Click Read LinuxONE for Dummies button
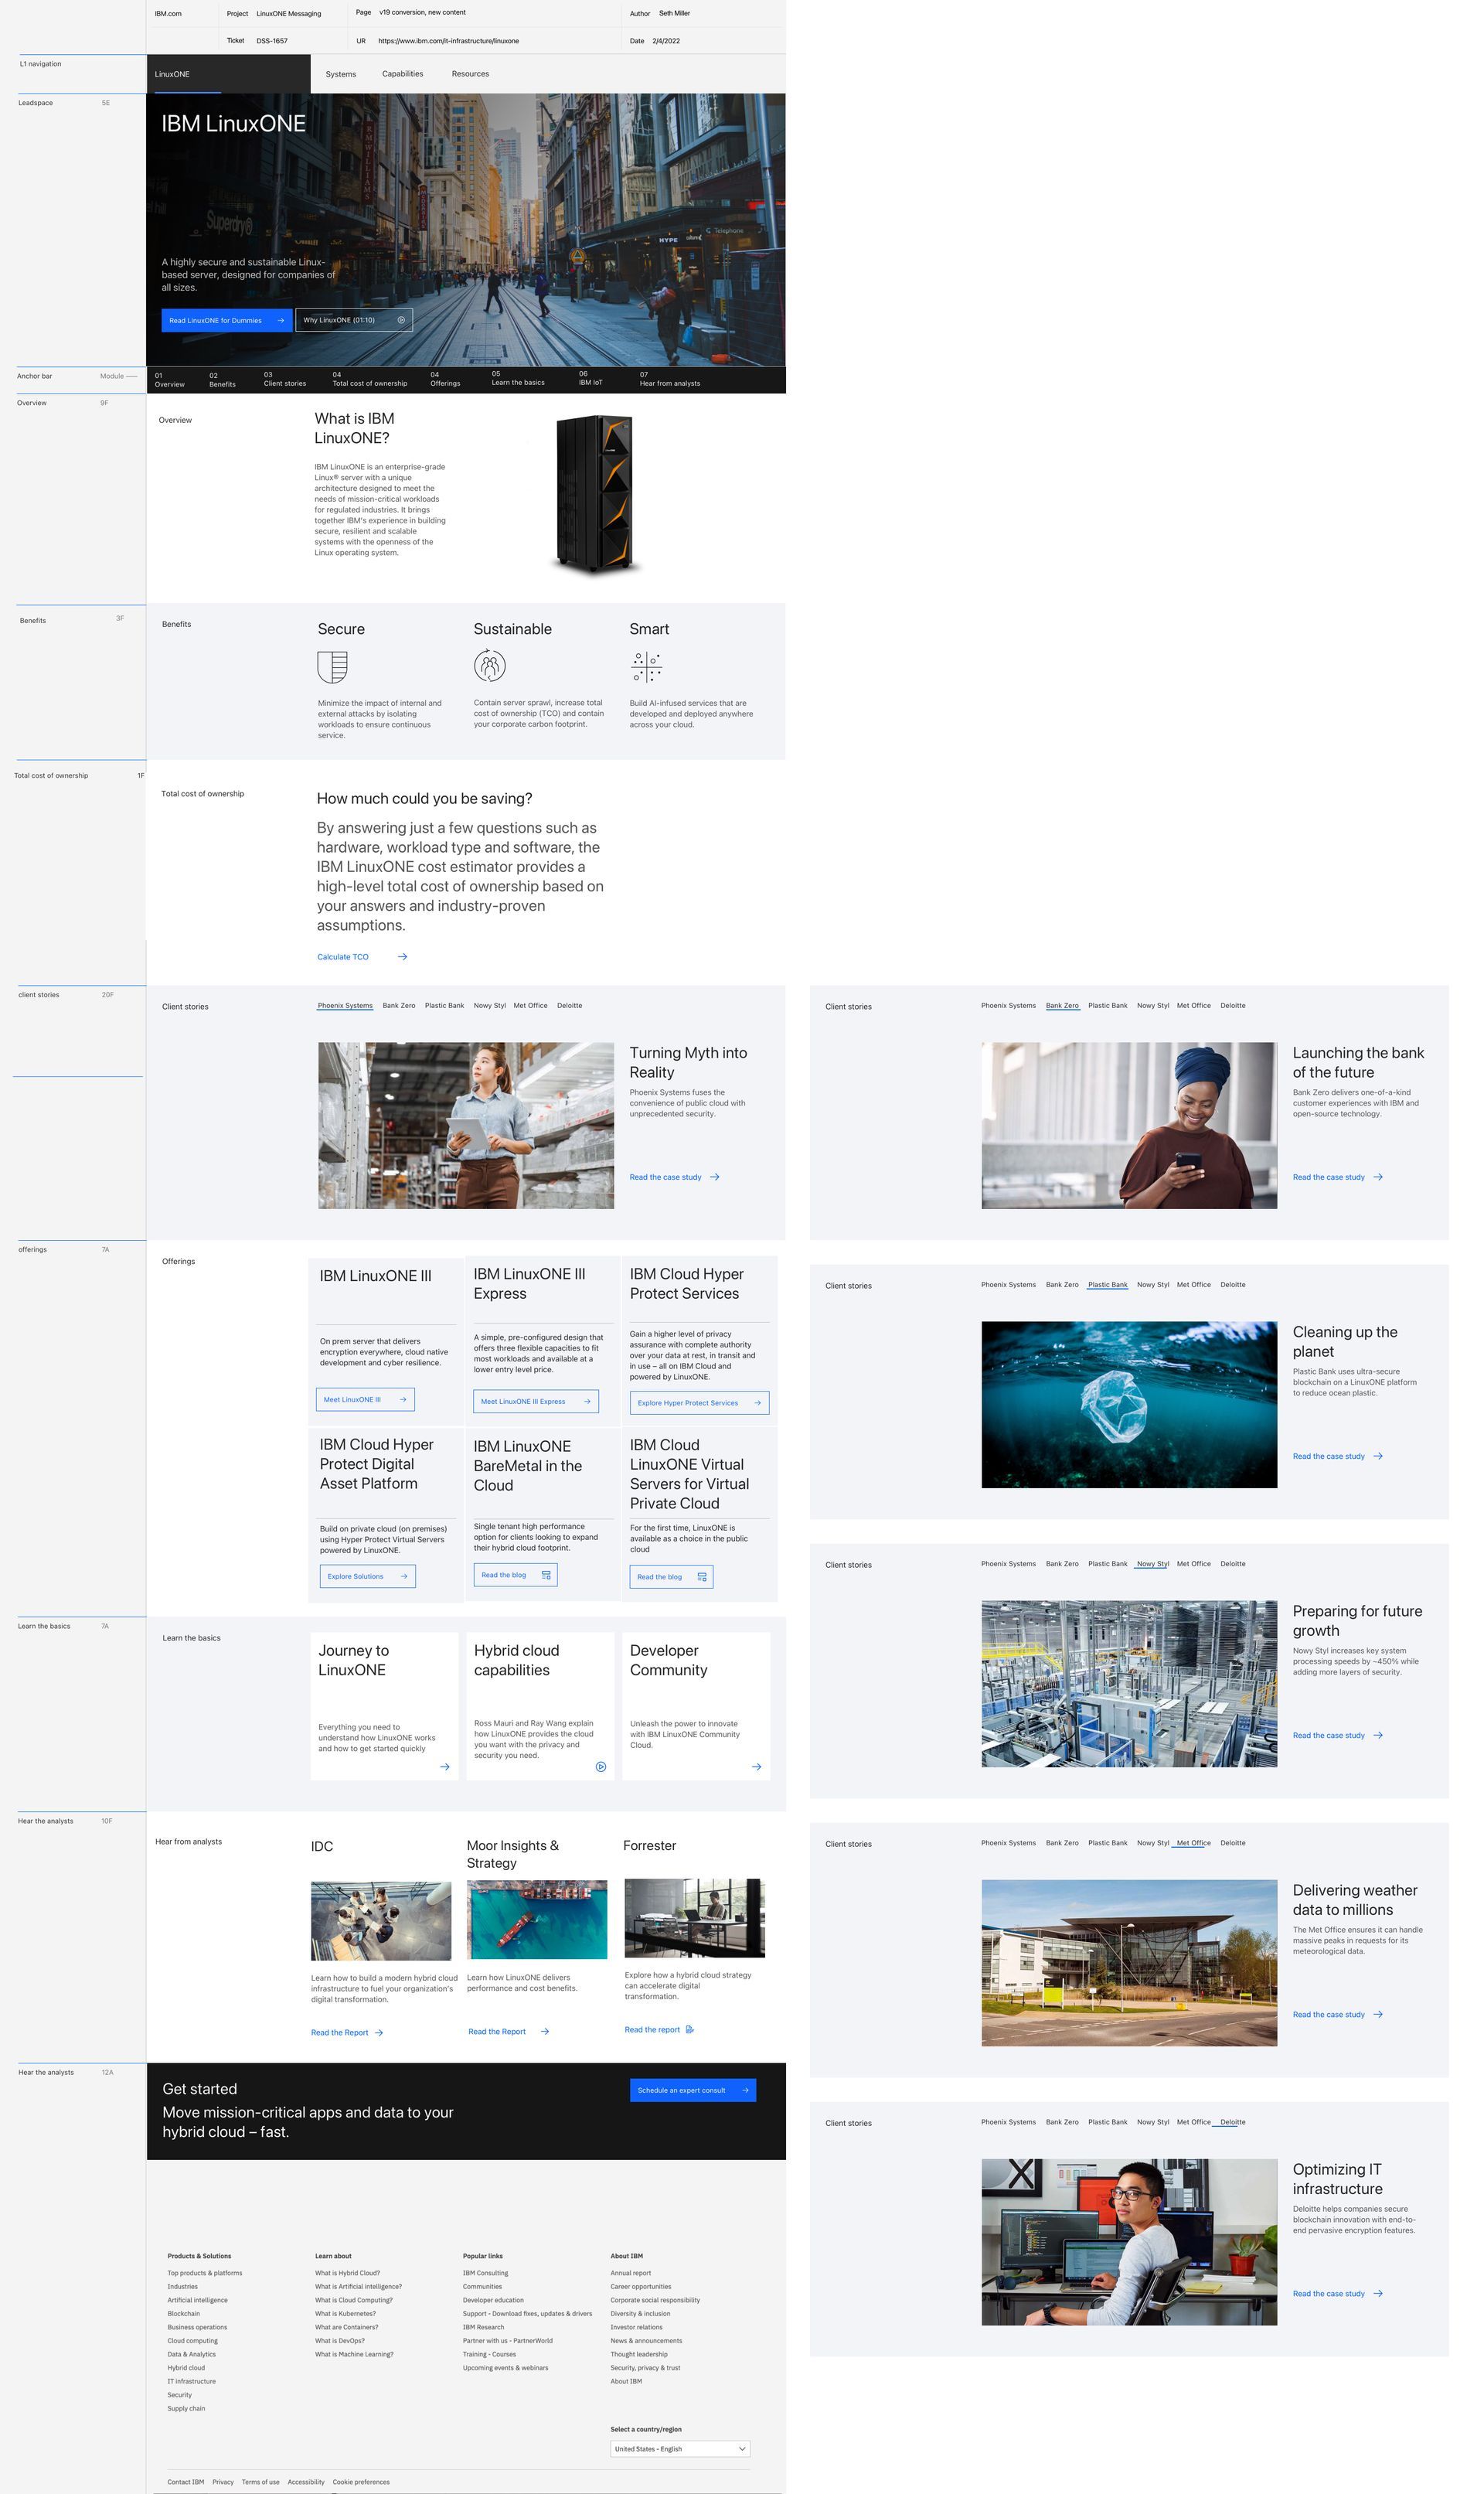The width and height of the screenshot is (1484, 2494). pyautogui.click(x=227, y=320)
